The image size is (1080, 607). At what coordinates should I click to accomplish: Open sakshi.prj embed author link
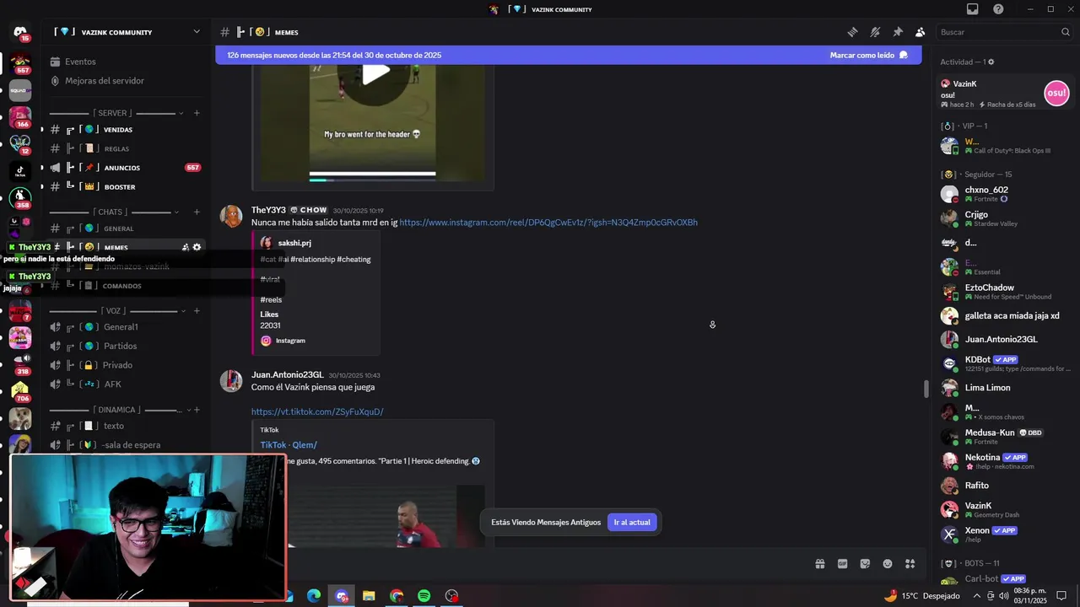(x=294, y=243)
